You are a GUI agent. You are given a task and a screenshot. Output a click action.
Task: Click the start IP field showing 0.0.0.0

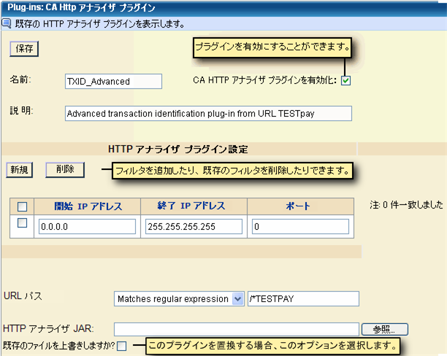tap(87, 226)
